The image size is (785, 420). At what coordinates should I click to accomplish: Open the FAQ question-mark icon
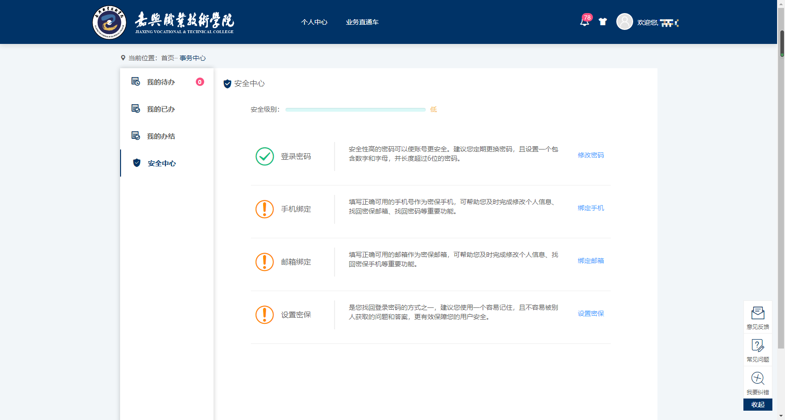click(x=757, y=346)
